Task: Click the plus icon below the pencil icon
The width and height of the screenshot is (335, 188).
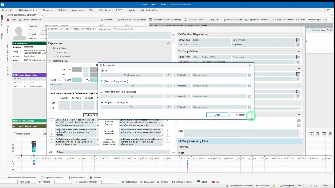Action: tap(299, 126)
